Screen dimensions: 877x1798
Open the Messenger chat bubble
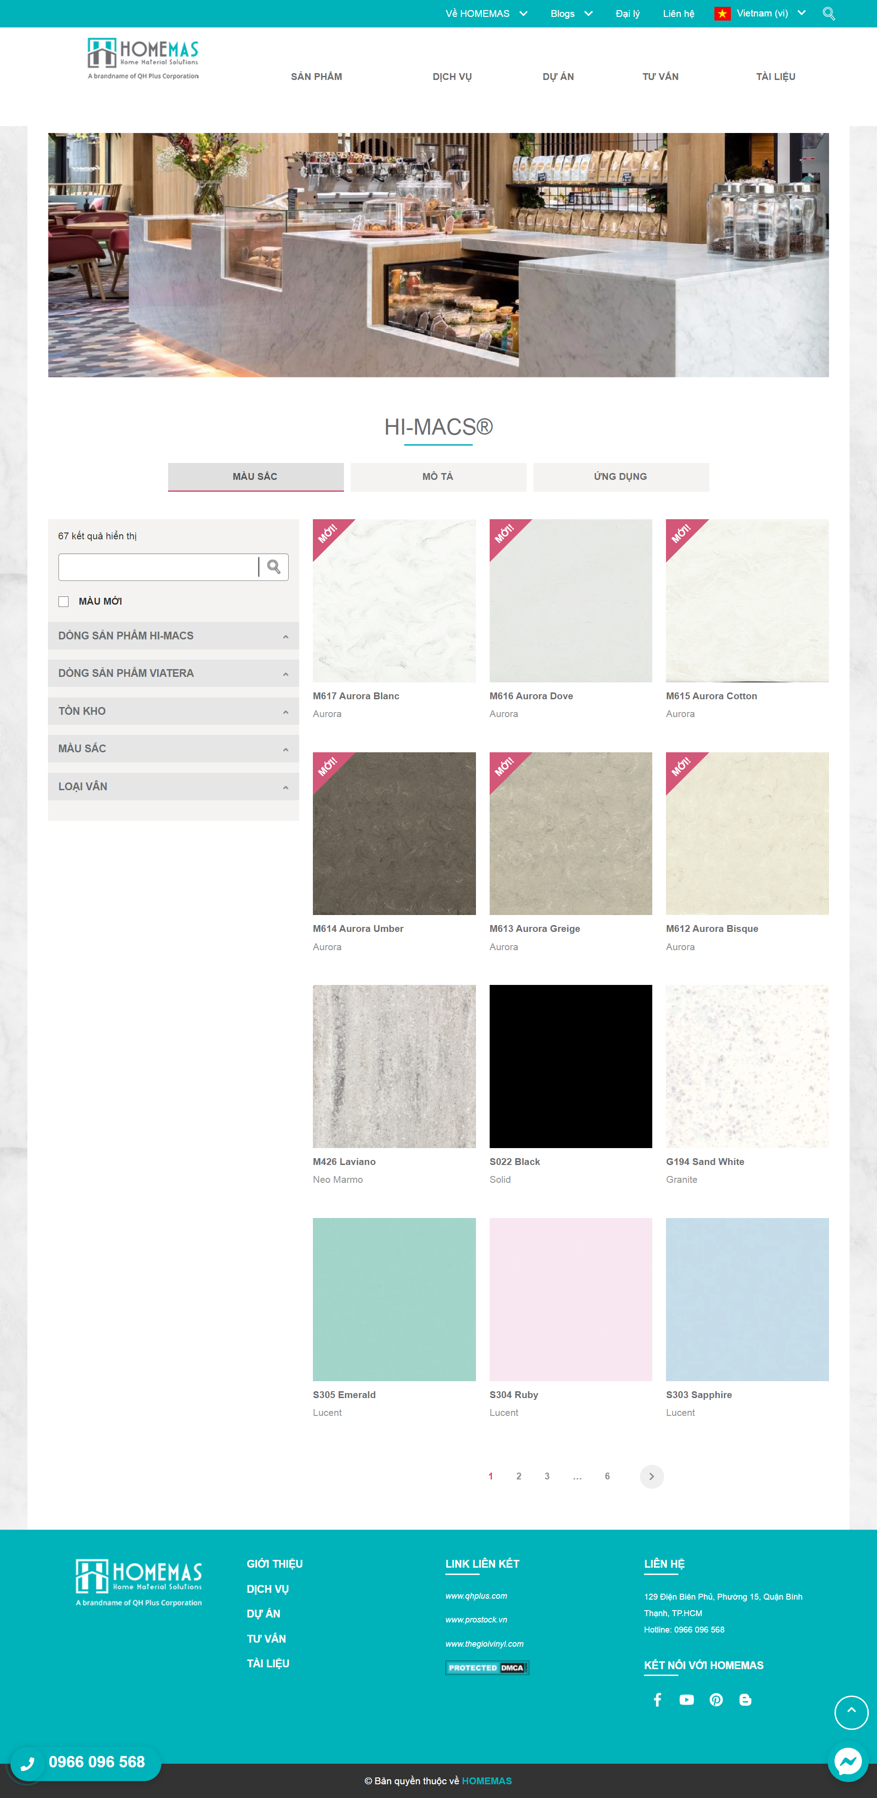[x=848, y=1762]
